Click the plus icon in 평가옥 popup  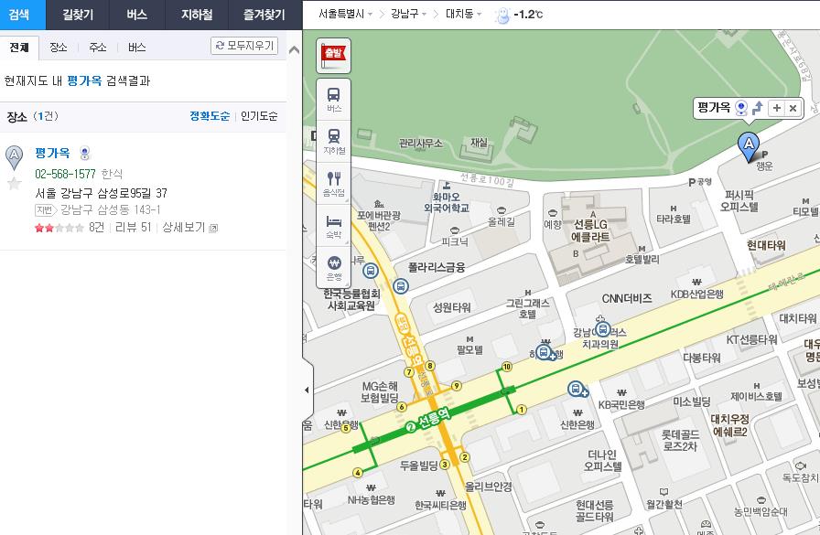(776, 108)
